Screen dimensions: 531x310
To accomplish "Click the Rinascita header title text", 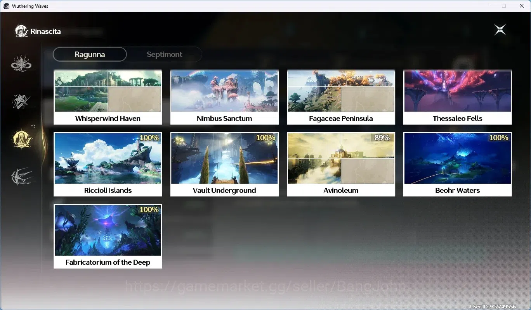I will 45,31.
